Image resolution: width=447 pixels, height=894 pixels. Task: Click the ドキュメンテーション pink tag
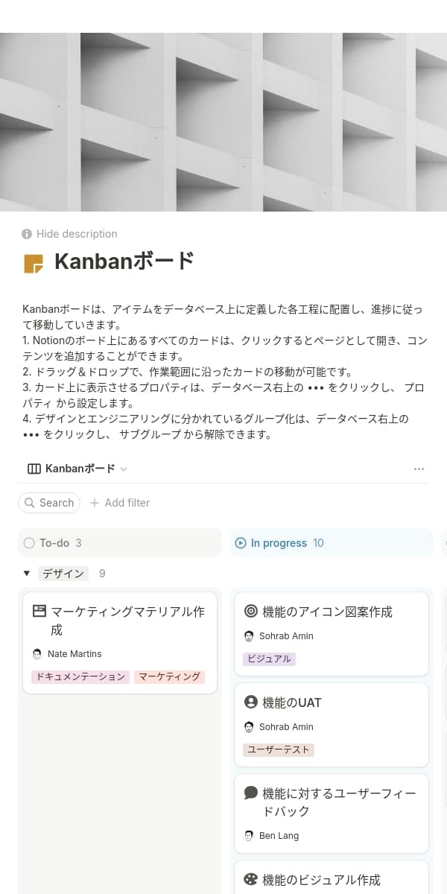[80, 677]
